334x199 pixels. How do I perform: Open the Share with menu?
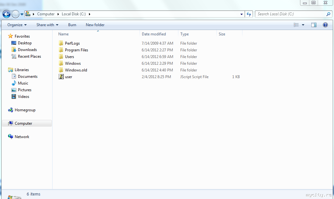pos(47,25)
